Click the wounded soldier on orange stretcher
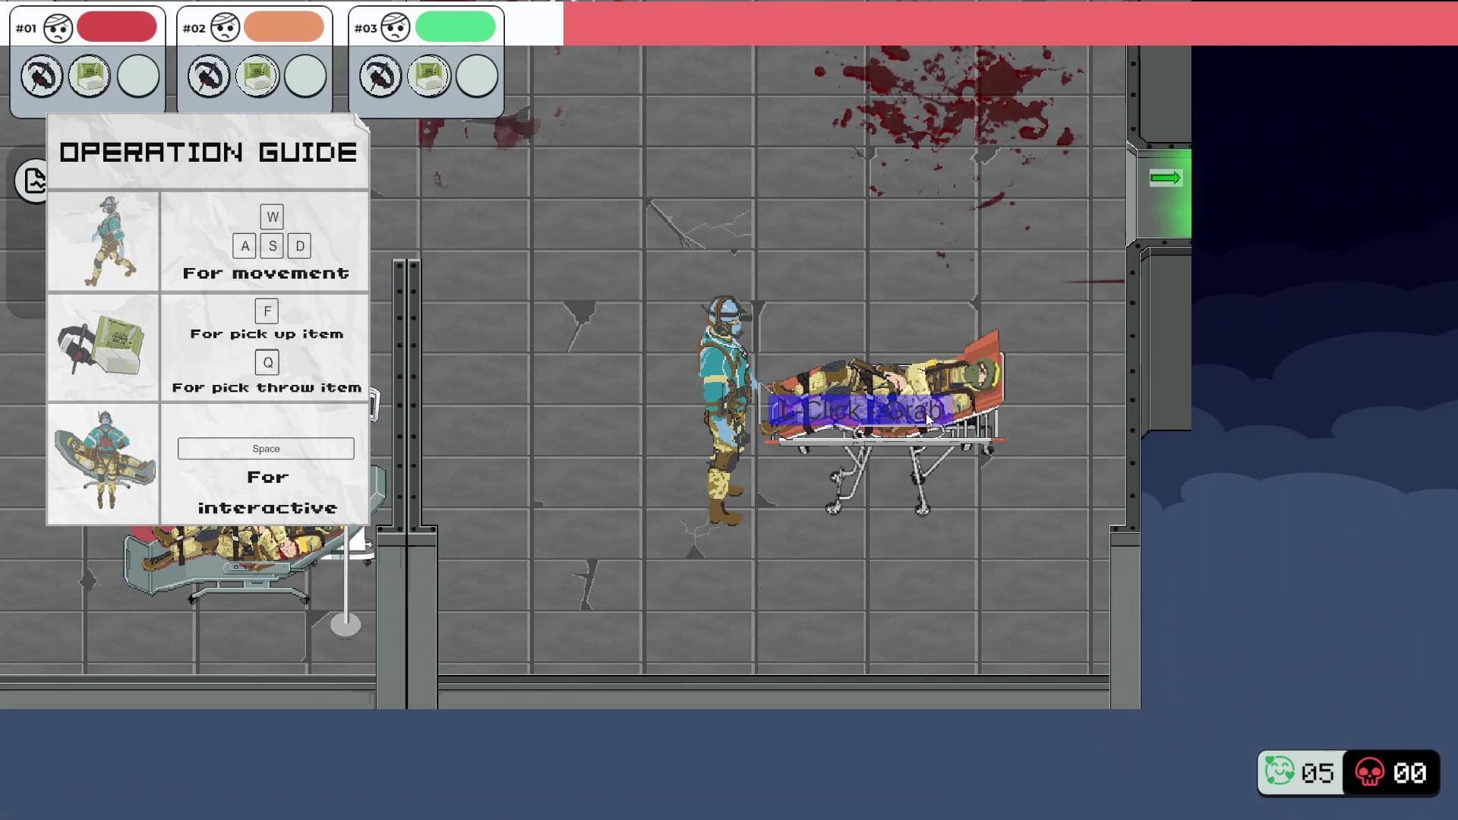 coord(885,396)
